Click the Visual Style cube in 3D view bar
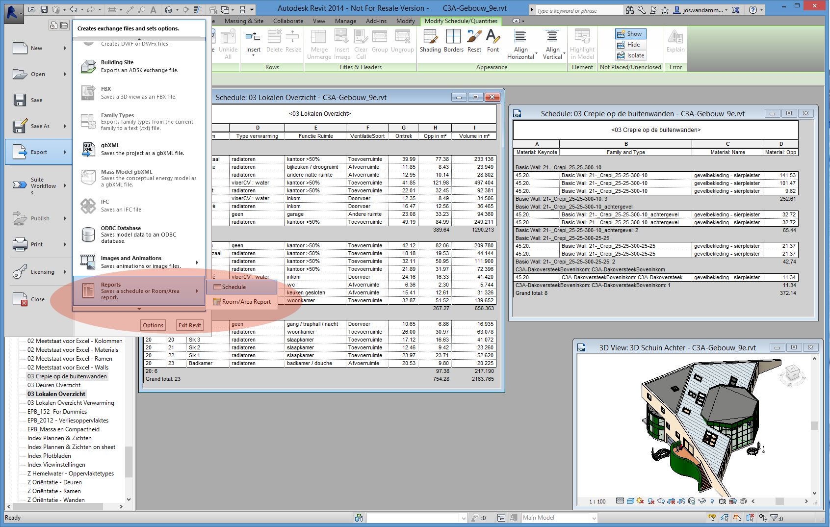Viewport: 830px width, 527px height. pos(630,501)
